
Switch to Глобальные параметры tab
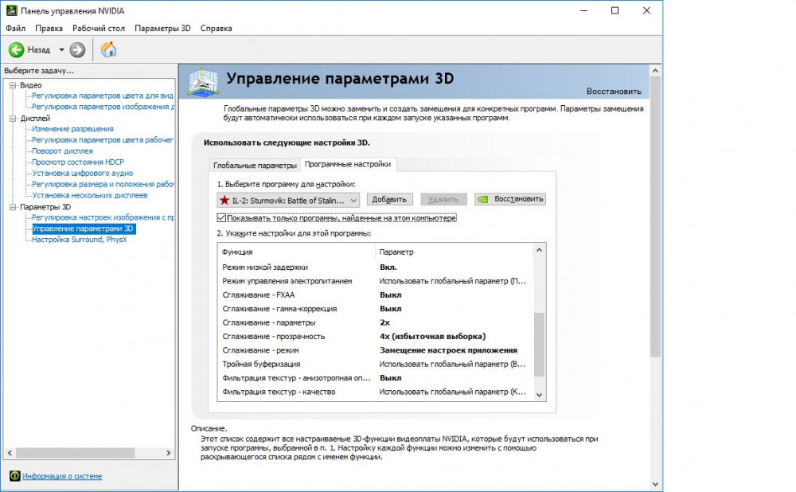coord(255,165)
